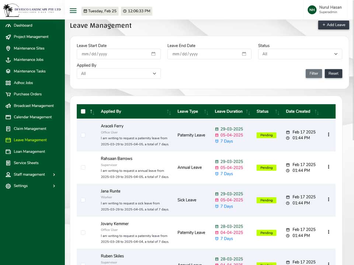Click the megaphone icon for Broadcast Management
Image resolution: width=354 pixels, height=265 pixels.
(8, 106)
